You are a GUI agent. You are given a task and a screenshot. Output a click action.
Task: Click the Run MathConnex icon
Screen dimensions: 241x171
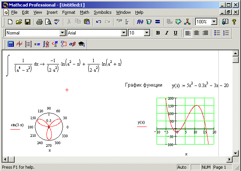(187, 22)
